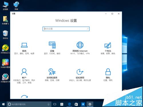Open Task View from taskbar
This screenshot has height=107, width=143.
(x=55, y=104)
